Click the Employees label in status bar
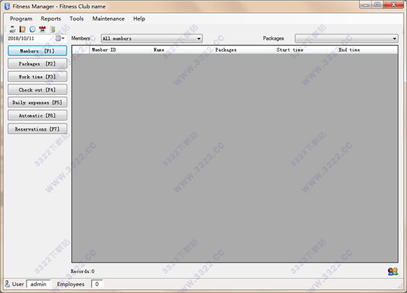Image resolution: width=407 pixels, height=293 pixels. pyautogui.click(x=71, y=284)
